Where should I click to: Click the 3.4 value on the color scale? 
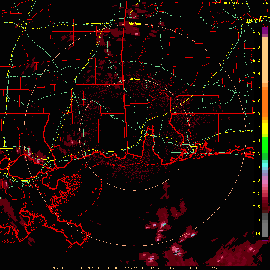coord(256,140)
